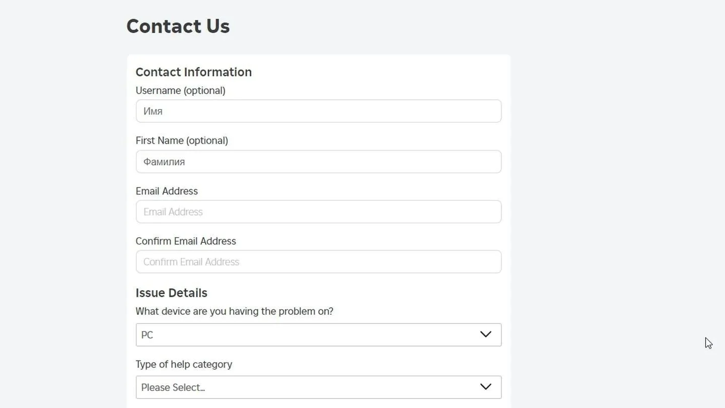Open the device selection combo box

pyautogui.click(x=318, y=334)
